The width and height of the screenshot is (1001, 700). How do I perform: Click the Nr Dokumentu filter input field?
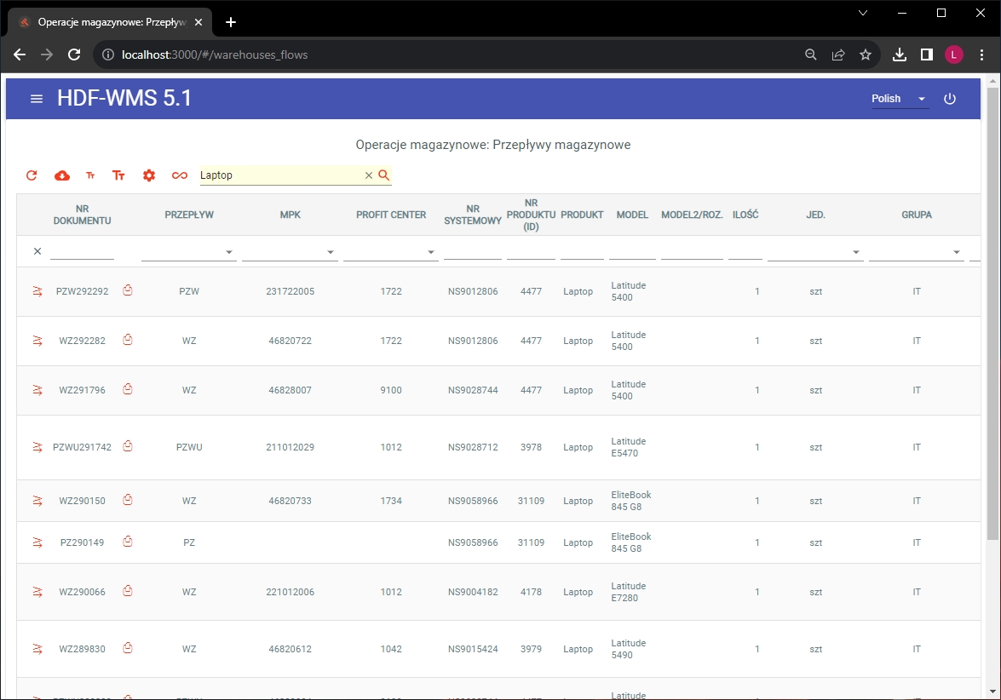pyautogui.click(x=82, y=251)
